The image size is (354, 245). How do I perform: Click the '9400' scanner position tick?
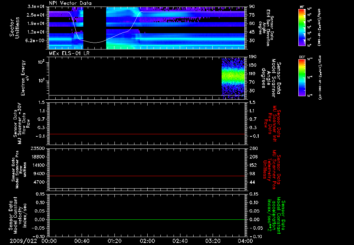[39, 174]
